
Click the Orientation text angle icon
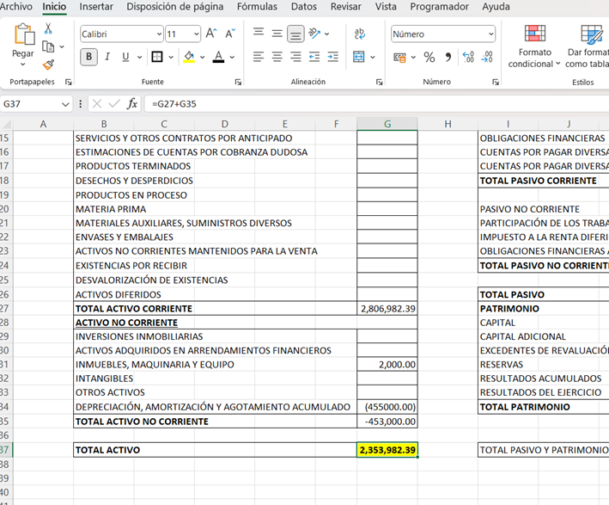click(x=314, y=34)
